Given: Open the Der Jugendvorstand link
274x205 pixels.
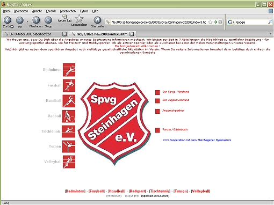Looking at the screenshot, I should (176, 100).
